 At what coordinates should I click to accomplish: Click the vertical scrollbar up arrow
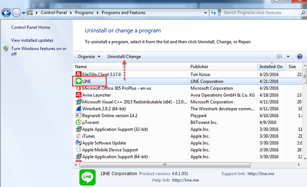[305, 66]
